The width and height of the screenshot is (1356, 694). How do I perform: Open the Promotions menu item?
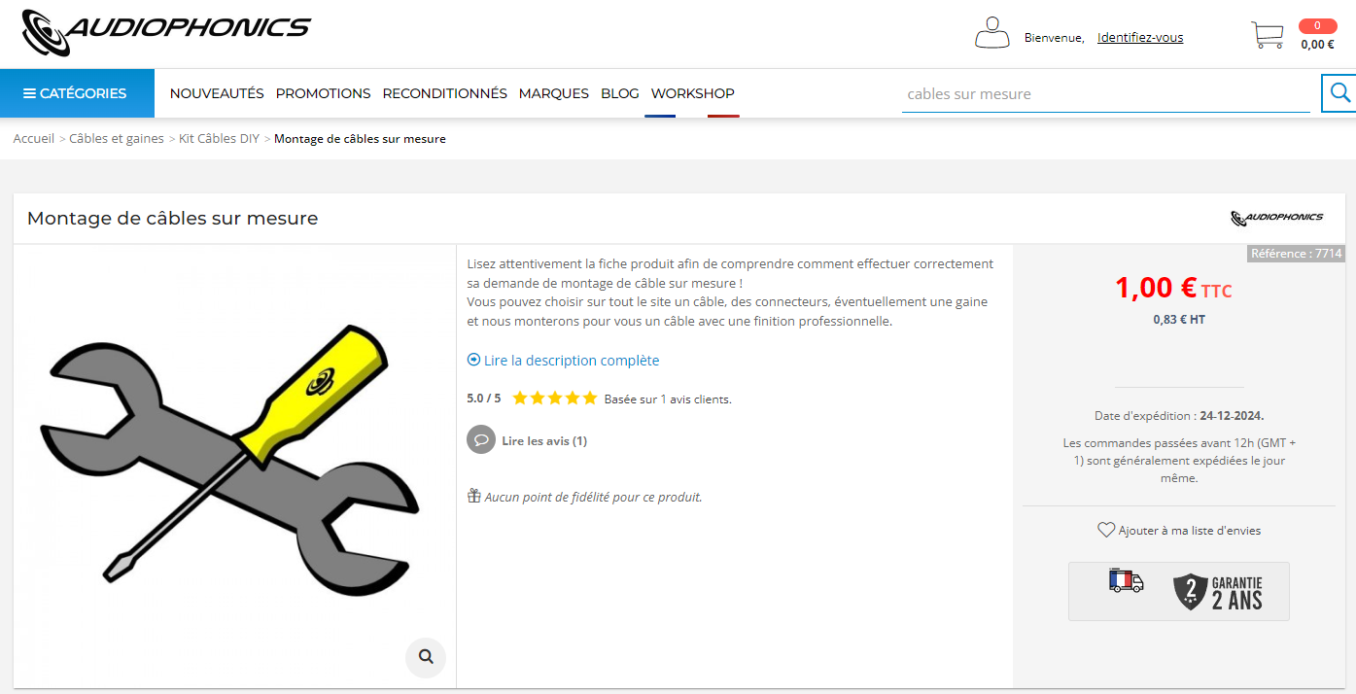[x=323, y=93]
